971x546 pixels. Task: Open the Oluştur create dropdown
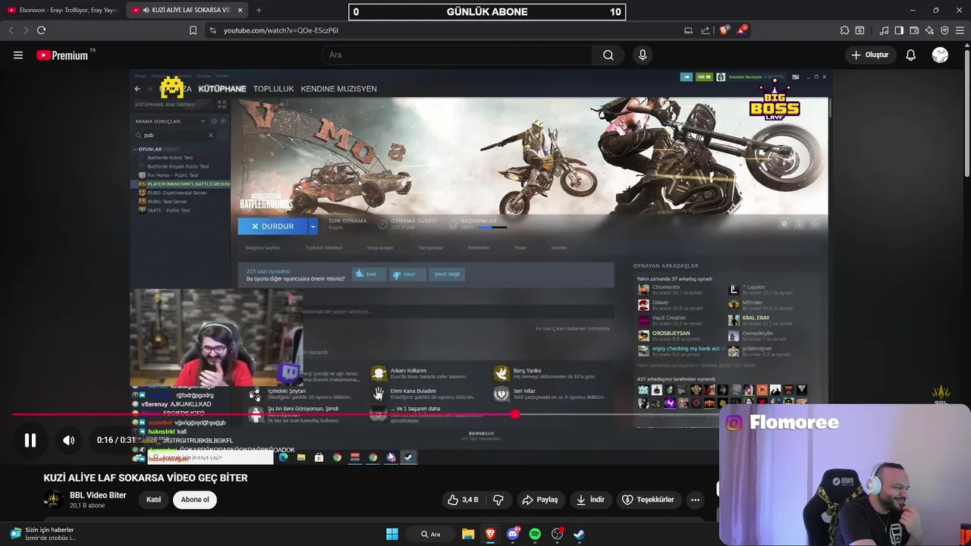[x=870, y=55]
